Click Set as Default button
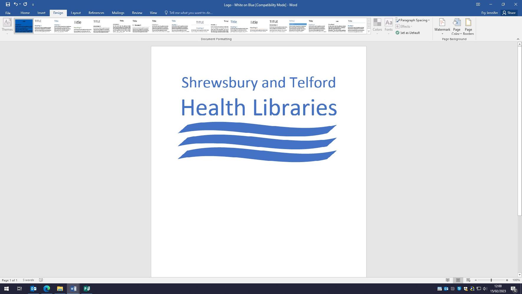Image resolution: width=522 pixels, height=294 pixels. 408,33
